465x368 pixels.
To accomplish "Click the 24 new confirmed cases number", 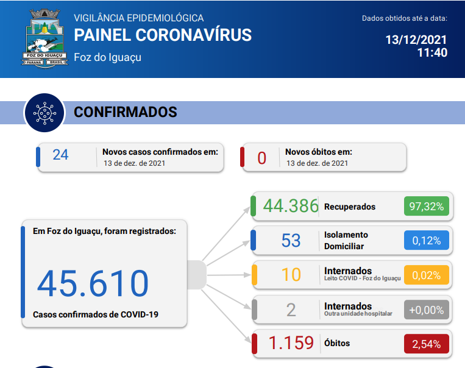I will pos(60,155).
